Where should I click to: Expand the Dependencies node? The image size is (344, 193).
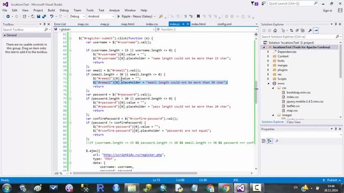point(268,52)
